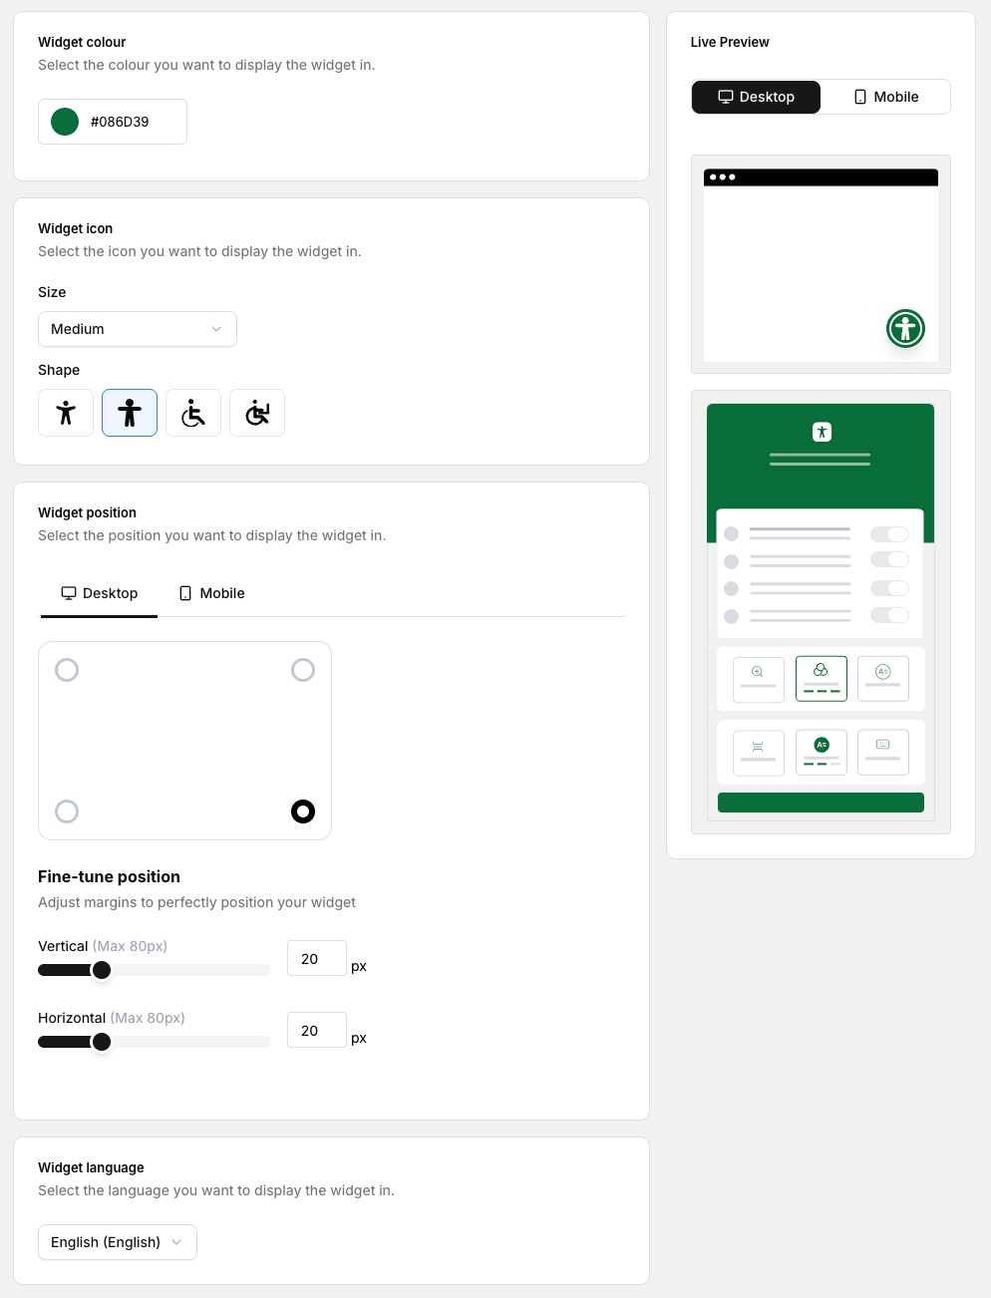Open the Medium size dropdown
991x1298 pixels.
tap(138, 329)
